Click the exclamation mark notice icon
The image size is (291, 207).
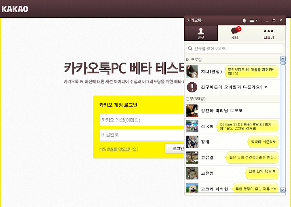pos(192,87)
